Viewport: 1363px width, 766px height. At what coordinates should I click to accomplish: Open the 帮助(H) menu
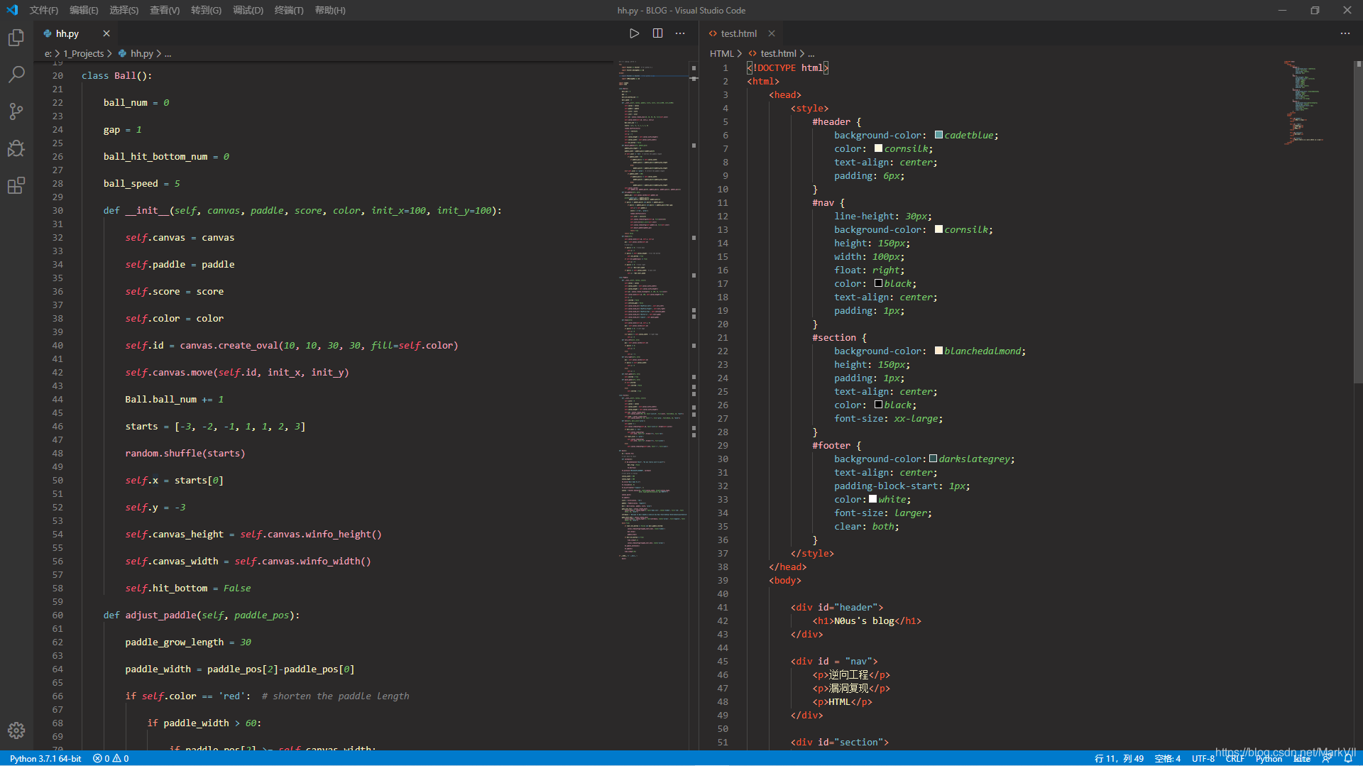(330, 10)
